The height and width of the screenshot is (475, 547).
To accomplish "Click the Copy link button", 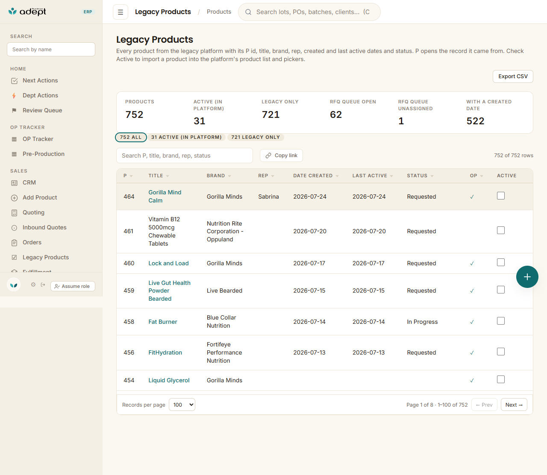I will (x=281, y=155).
